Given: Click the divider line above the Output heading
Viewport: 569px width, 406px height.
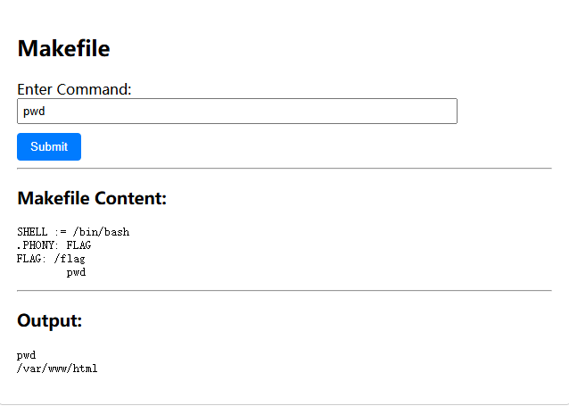Looking at the screenshot, I should click(284, 290).
